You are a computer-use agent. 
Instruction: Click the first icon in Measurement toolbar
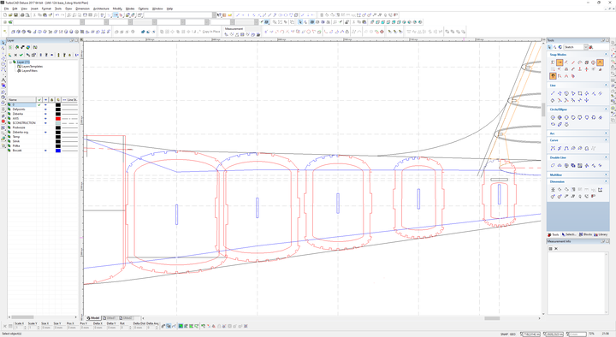click(x=226, y=34)
